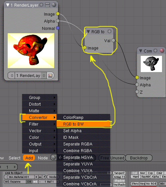
Task: Select the composite nodes icon in header
Action: [60, 157]
